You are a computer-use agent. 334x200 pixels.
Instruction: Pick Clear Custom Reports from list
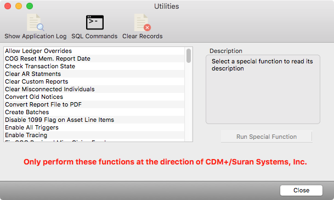(94, 81)
